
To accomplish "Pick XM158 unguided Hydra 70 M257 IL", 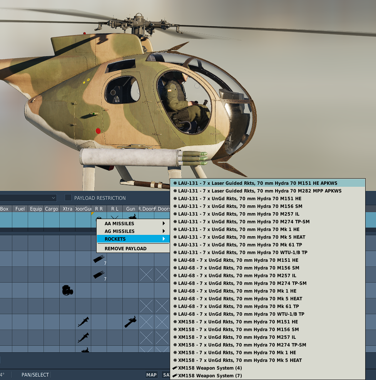I will pyautogui.click(x=237, y=337).
